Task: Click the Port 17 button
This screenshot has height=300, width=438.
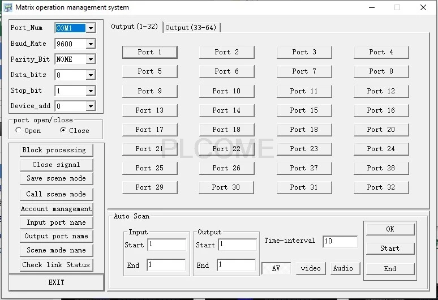Action: pyautogui.click(x=150, y=130)
